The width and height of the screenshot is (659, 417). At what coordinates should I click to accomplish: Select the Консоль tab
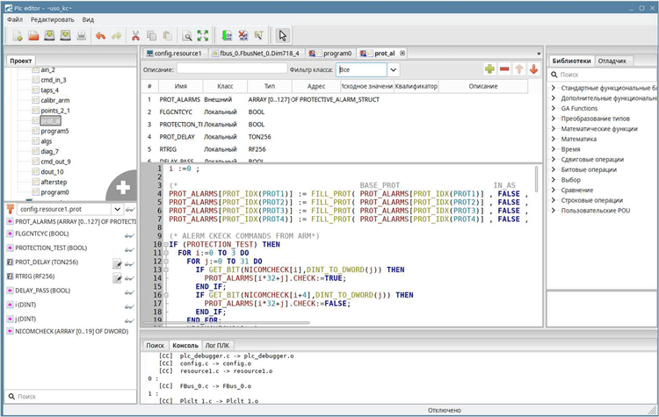[185, 346]
